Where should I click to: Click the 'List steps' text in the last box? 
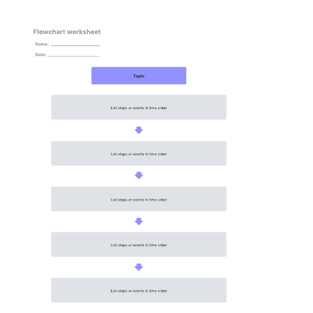click(x=139, y=291)
